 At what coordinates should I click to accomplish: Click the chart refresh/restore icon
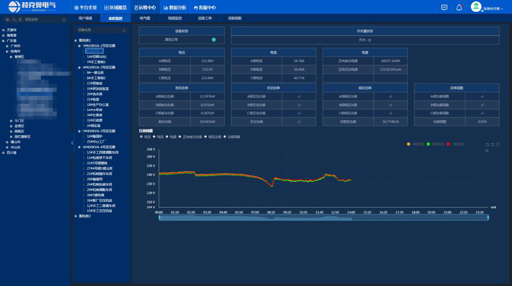498,144
